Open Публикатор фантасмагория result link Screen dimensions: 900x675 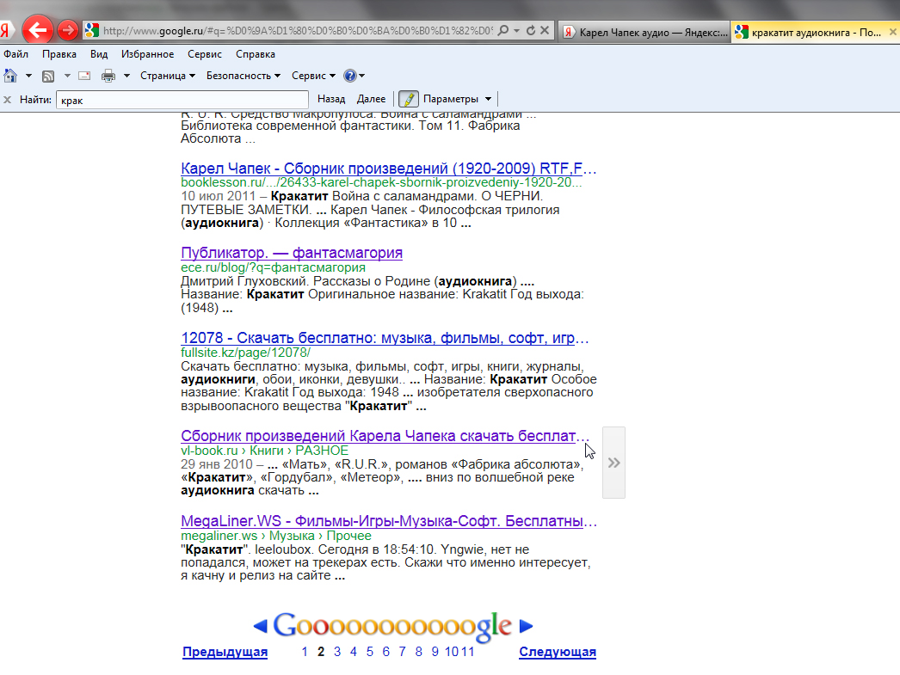(x=292, y=253)
